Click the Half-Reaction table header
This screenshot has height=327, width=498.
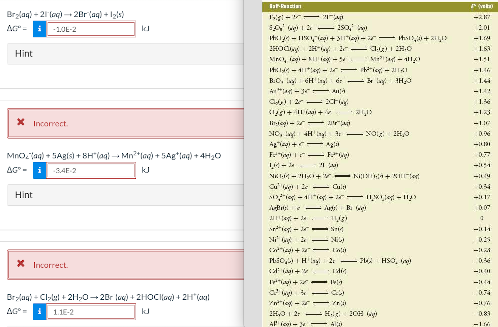[285, 6]
